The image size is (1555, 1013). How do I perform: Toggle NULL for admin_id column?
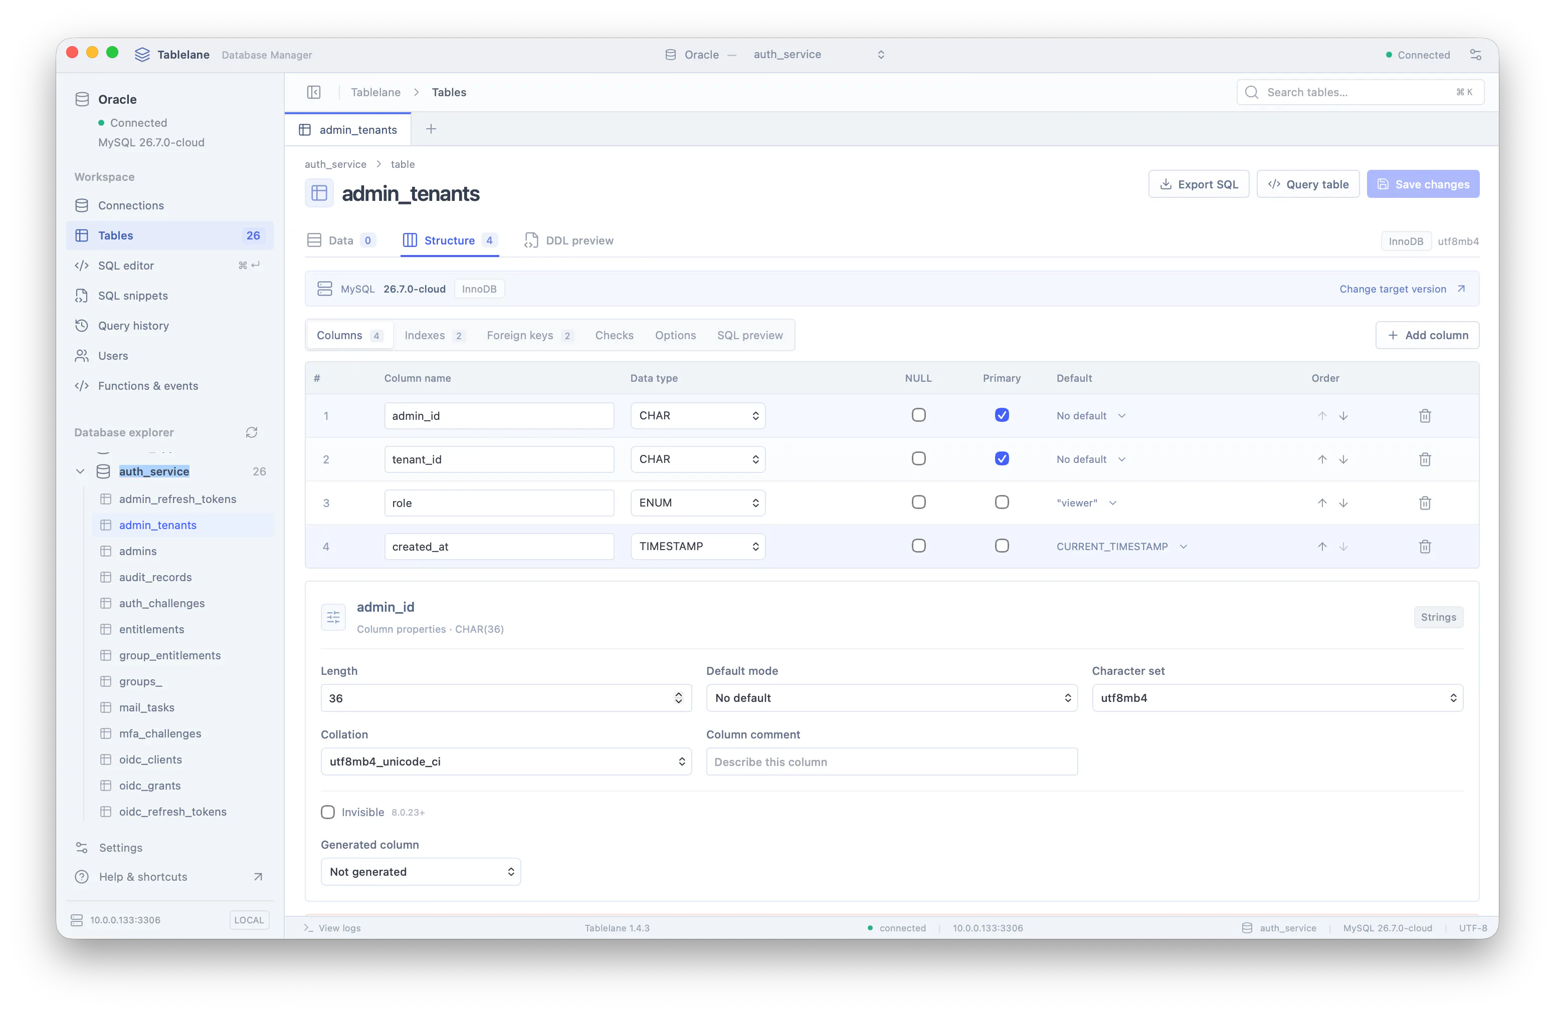point(919,415)
